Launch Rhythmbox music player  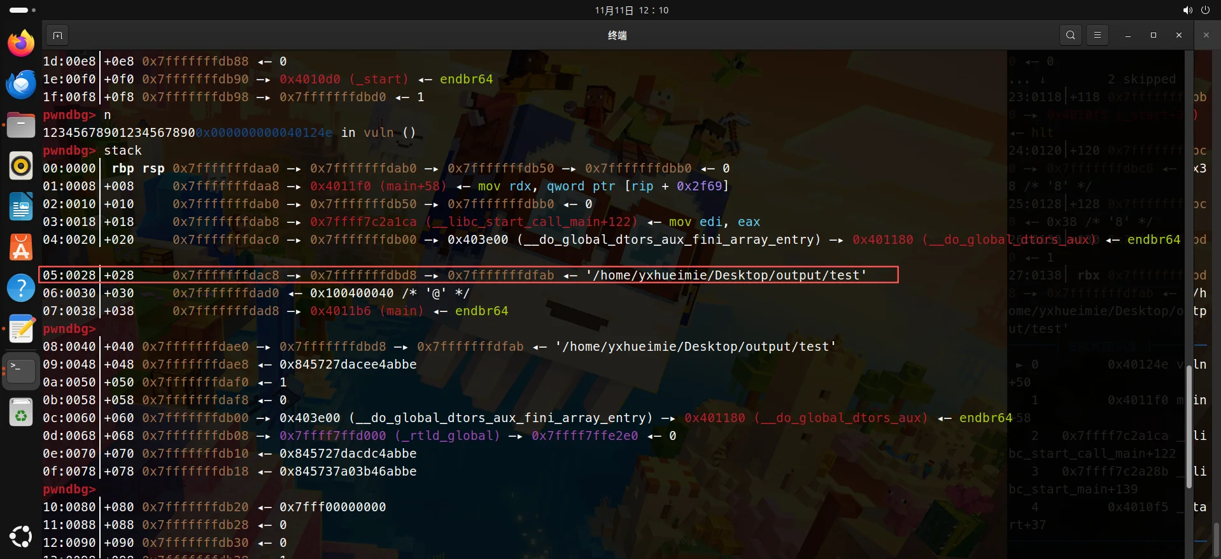[21, 166]
